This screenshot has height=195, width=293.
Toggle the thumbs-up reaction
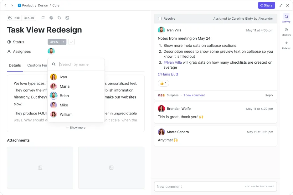coord(163,83)
